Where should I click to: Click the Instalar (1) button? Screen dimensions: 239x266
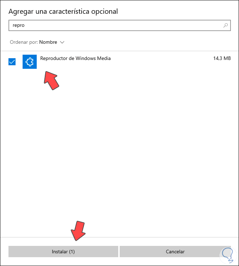[63, 252]
